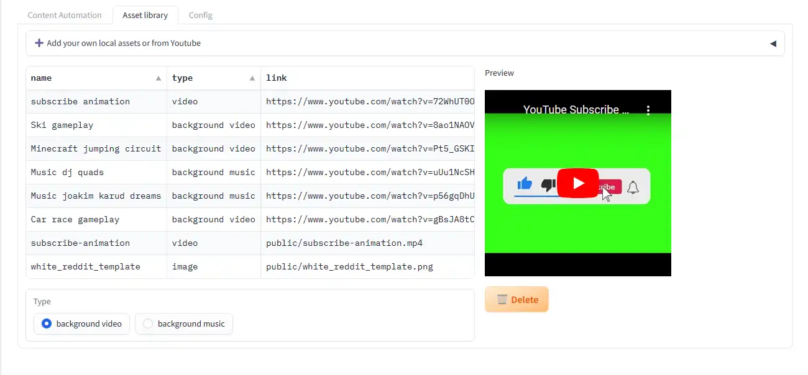Click the image type cell for white_reddit_template
This screenshot has width=808, height=375.
pyautogui.click(x=214, y=267)
